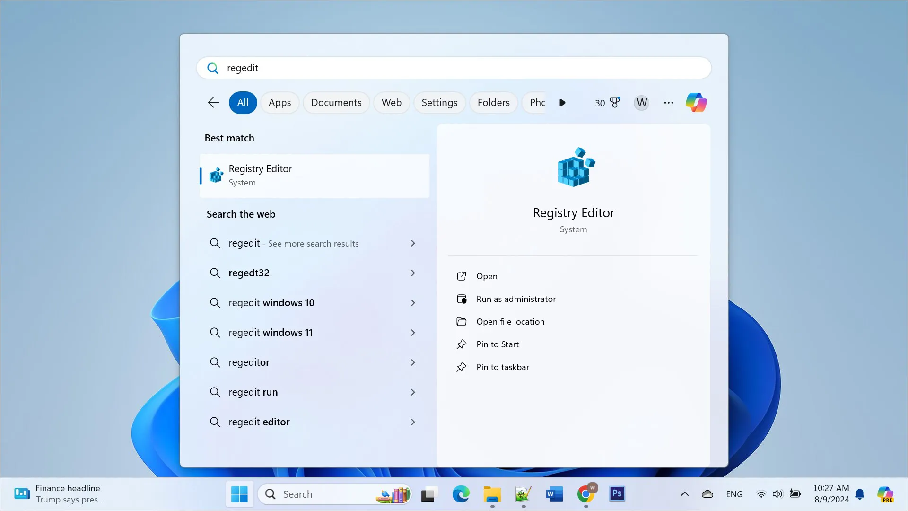
Task: Open Copilot from the search window
Action: coord(696,102)
